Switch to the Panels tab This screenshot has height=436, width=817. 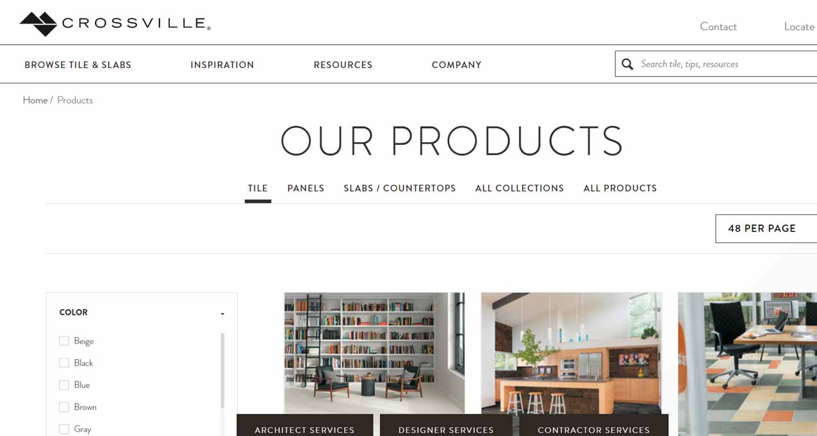(306, 189)
